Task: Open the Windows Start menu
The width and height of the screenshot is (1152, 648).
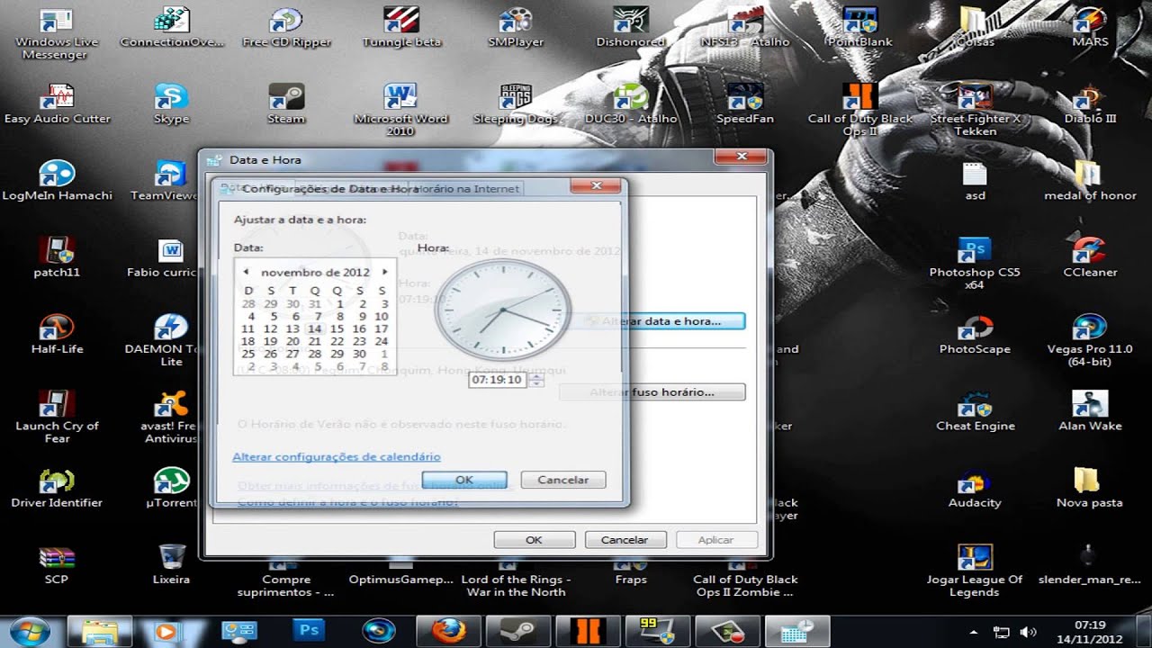Action: pyautogui.click(x=31, y=630)
